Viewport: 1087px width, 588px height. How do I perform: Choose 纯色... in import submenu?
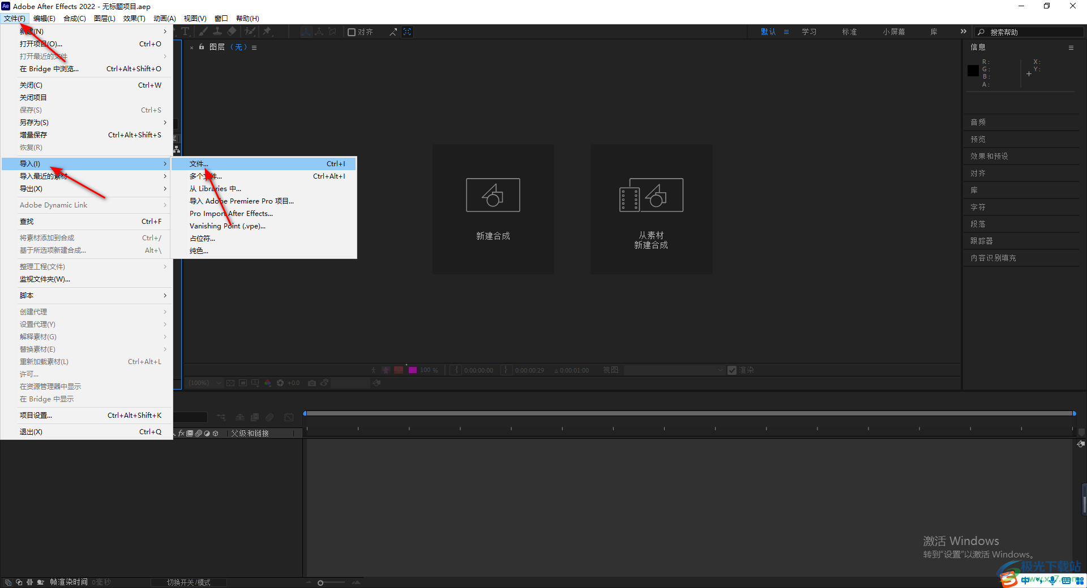tap(264, 251)
